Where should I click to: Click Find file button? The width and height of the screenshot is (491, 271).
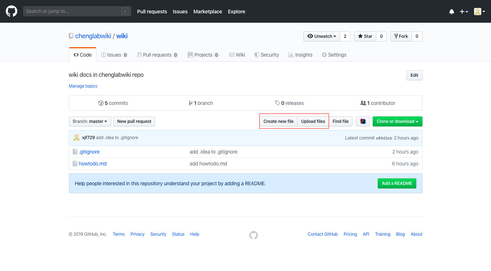point(341,121)
